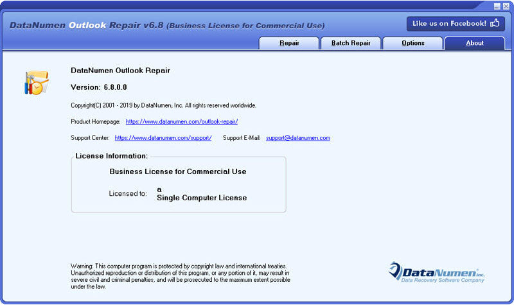This screenshot has height=305, width=514.
Task: Click the support@datanumen.com email link
Action: (298, 138)
